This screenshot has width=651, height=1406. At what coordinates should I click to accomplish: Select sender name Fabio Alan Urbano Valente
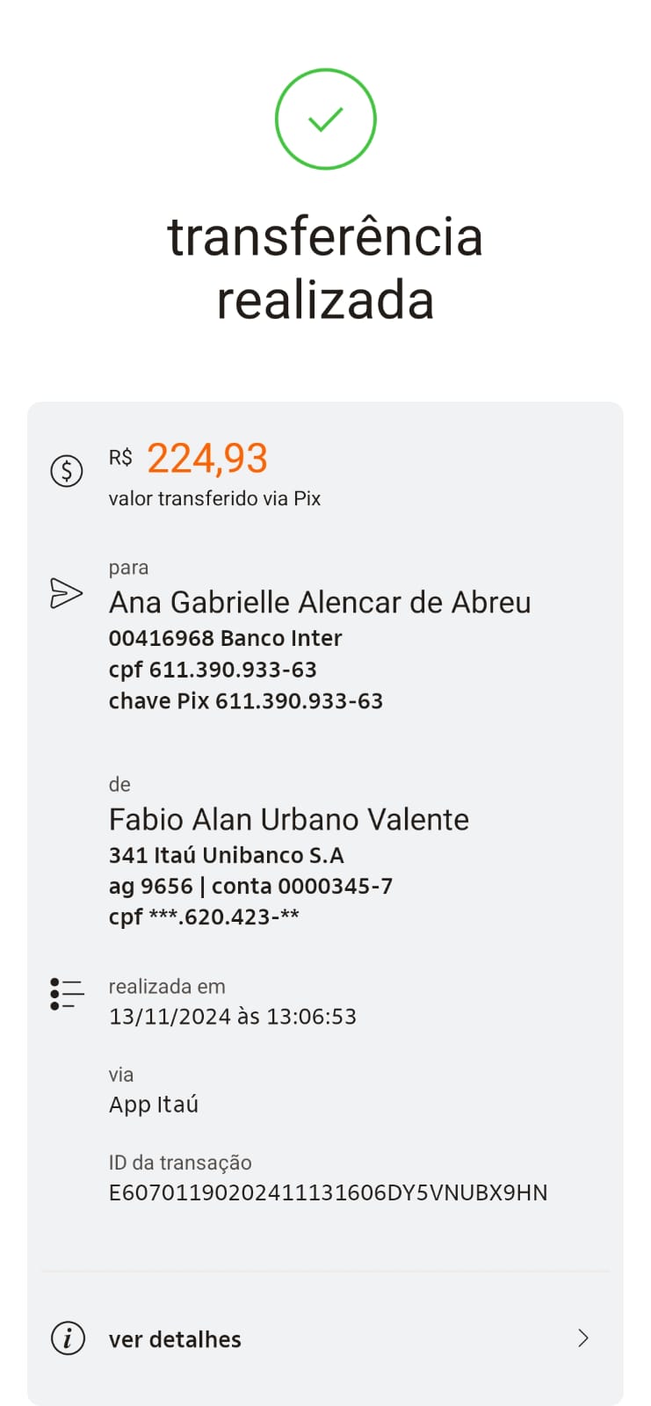pyautogui.click(x=289, y=819)
